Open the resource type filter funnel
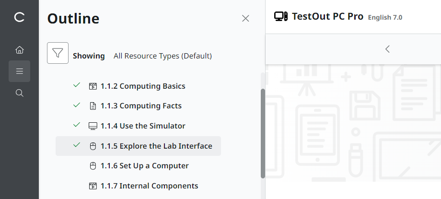The width and height of the screenshot is (441, 199). tap(58, 53)
